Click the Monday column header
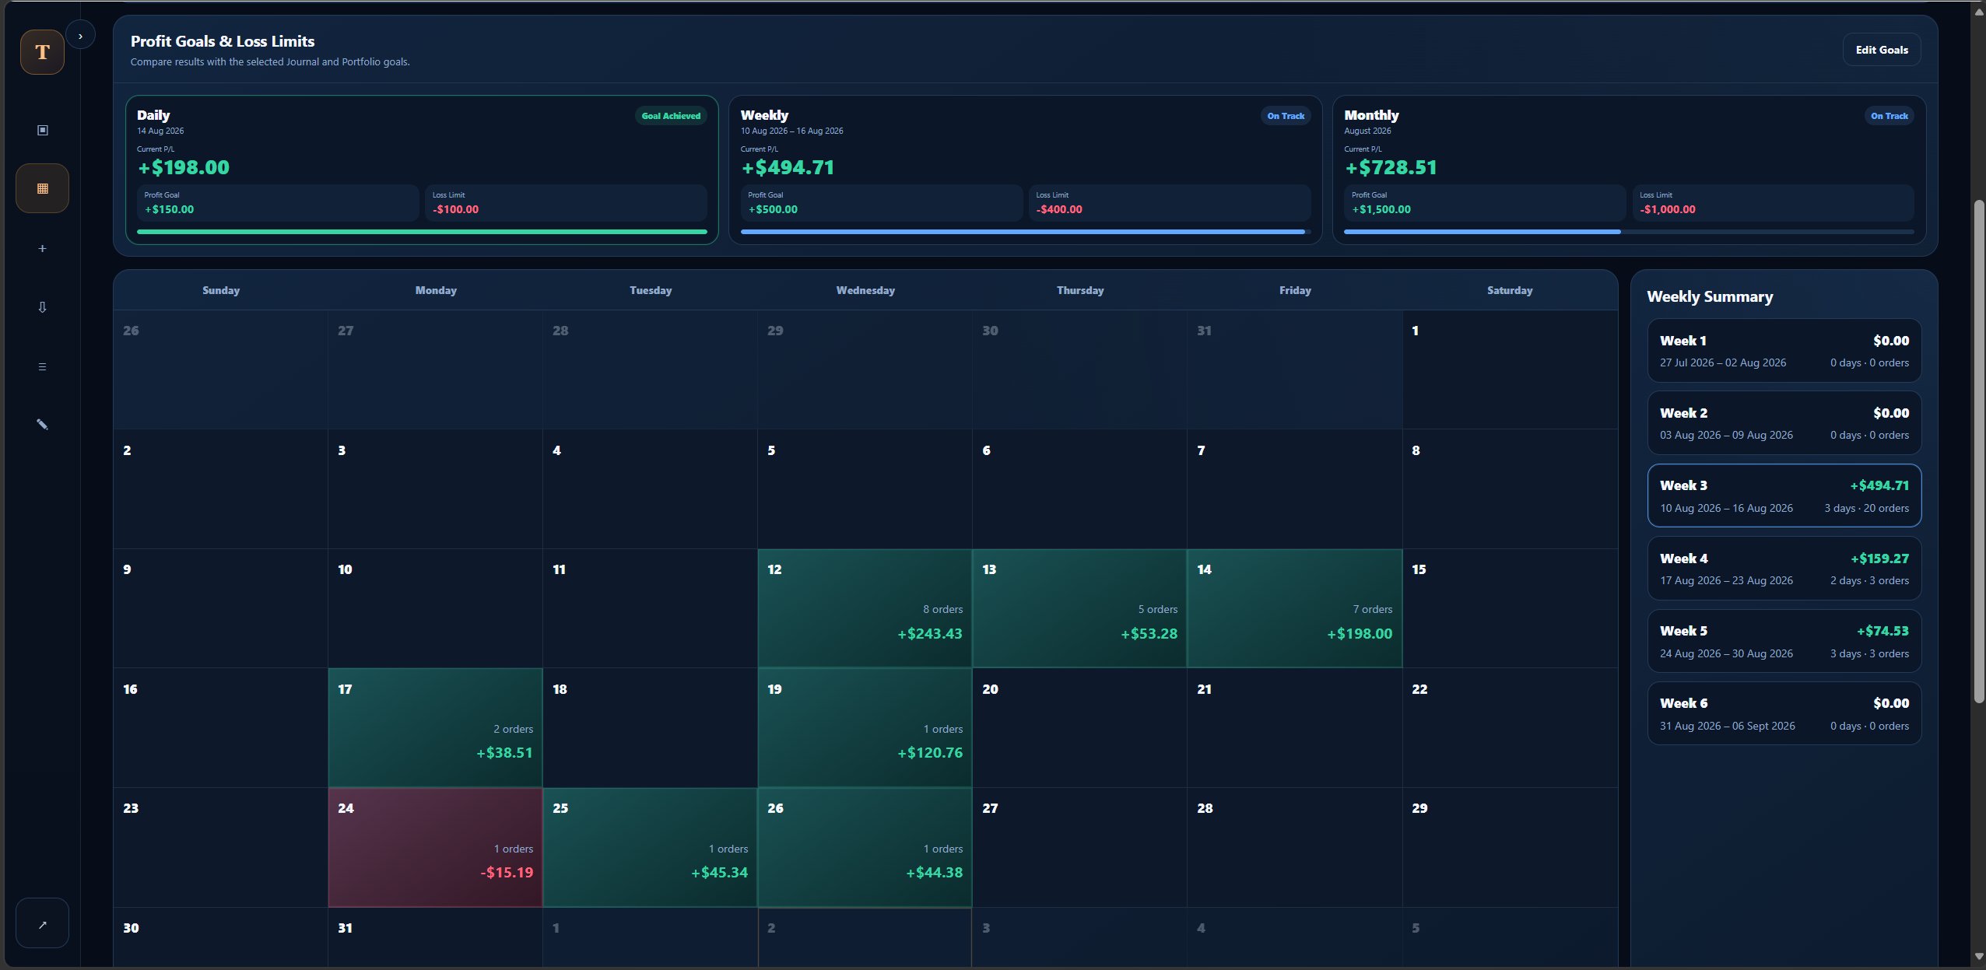1986x970 pixels. coord(436,290)
